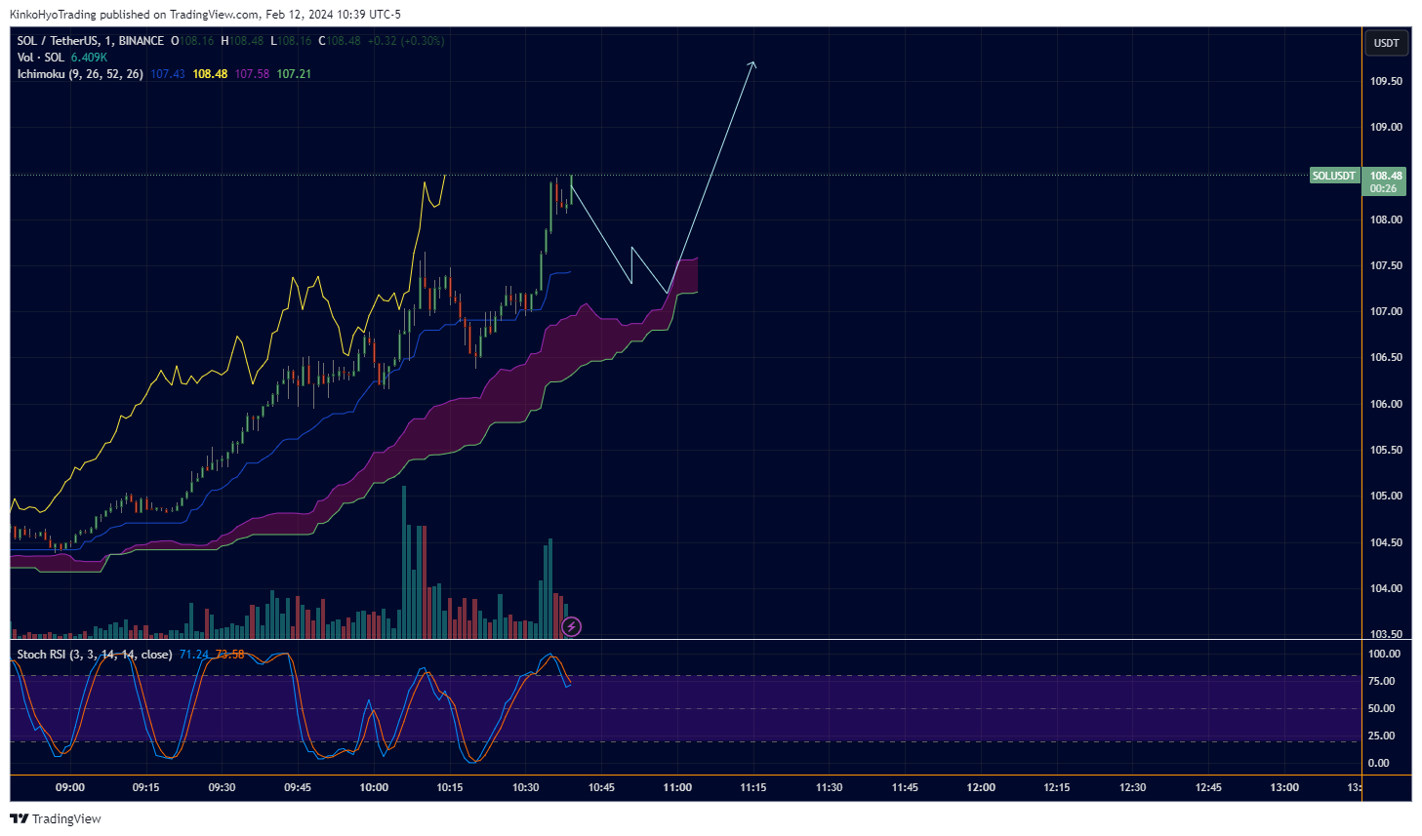Click the 11:15 time axis label
This screenshot has width=1422, height=836.
(x=753, y=787)
